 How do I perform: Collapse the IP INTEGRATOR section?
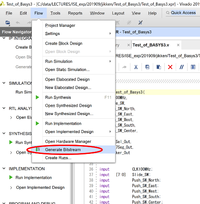(x=4, y=38)
